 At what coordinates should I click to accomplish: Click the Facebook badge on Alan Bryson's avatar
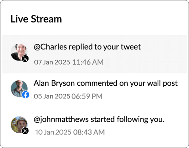point(25,95)
